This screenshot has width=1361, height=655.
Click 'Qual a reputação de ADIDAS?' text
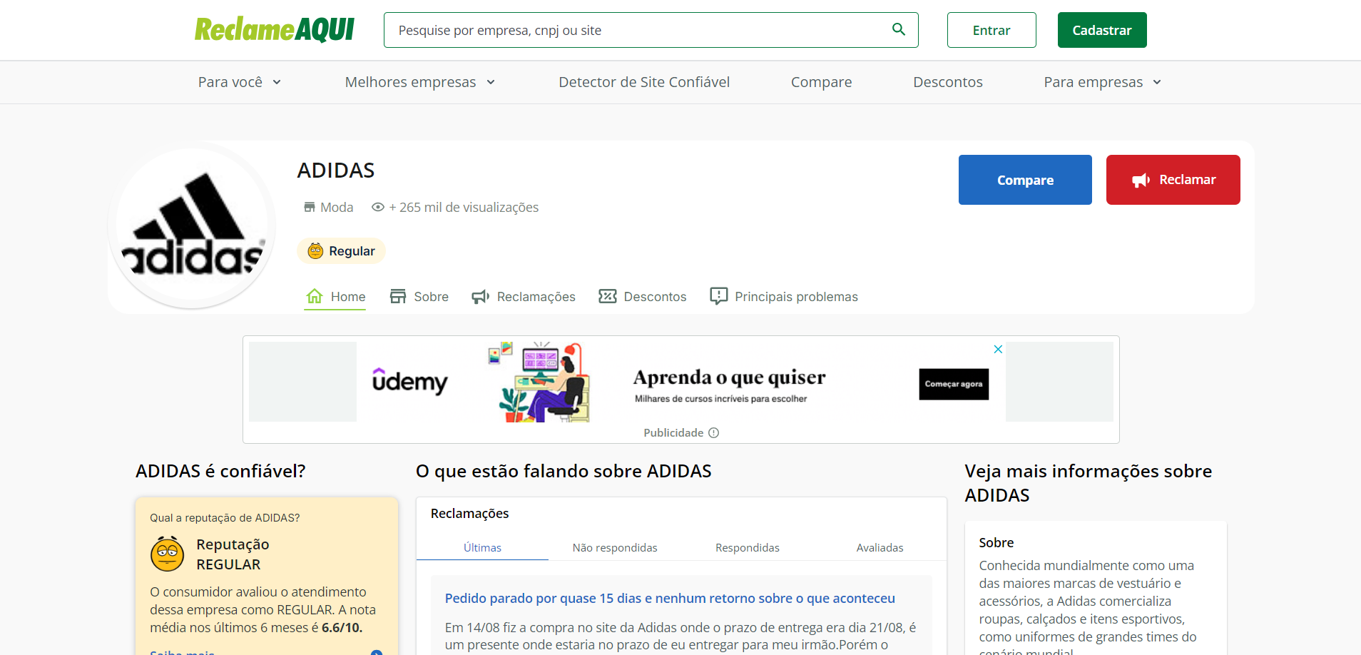pos(225,517)
